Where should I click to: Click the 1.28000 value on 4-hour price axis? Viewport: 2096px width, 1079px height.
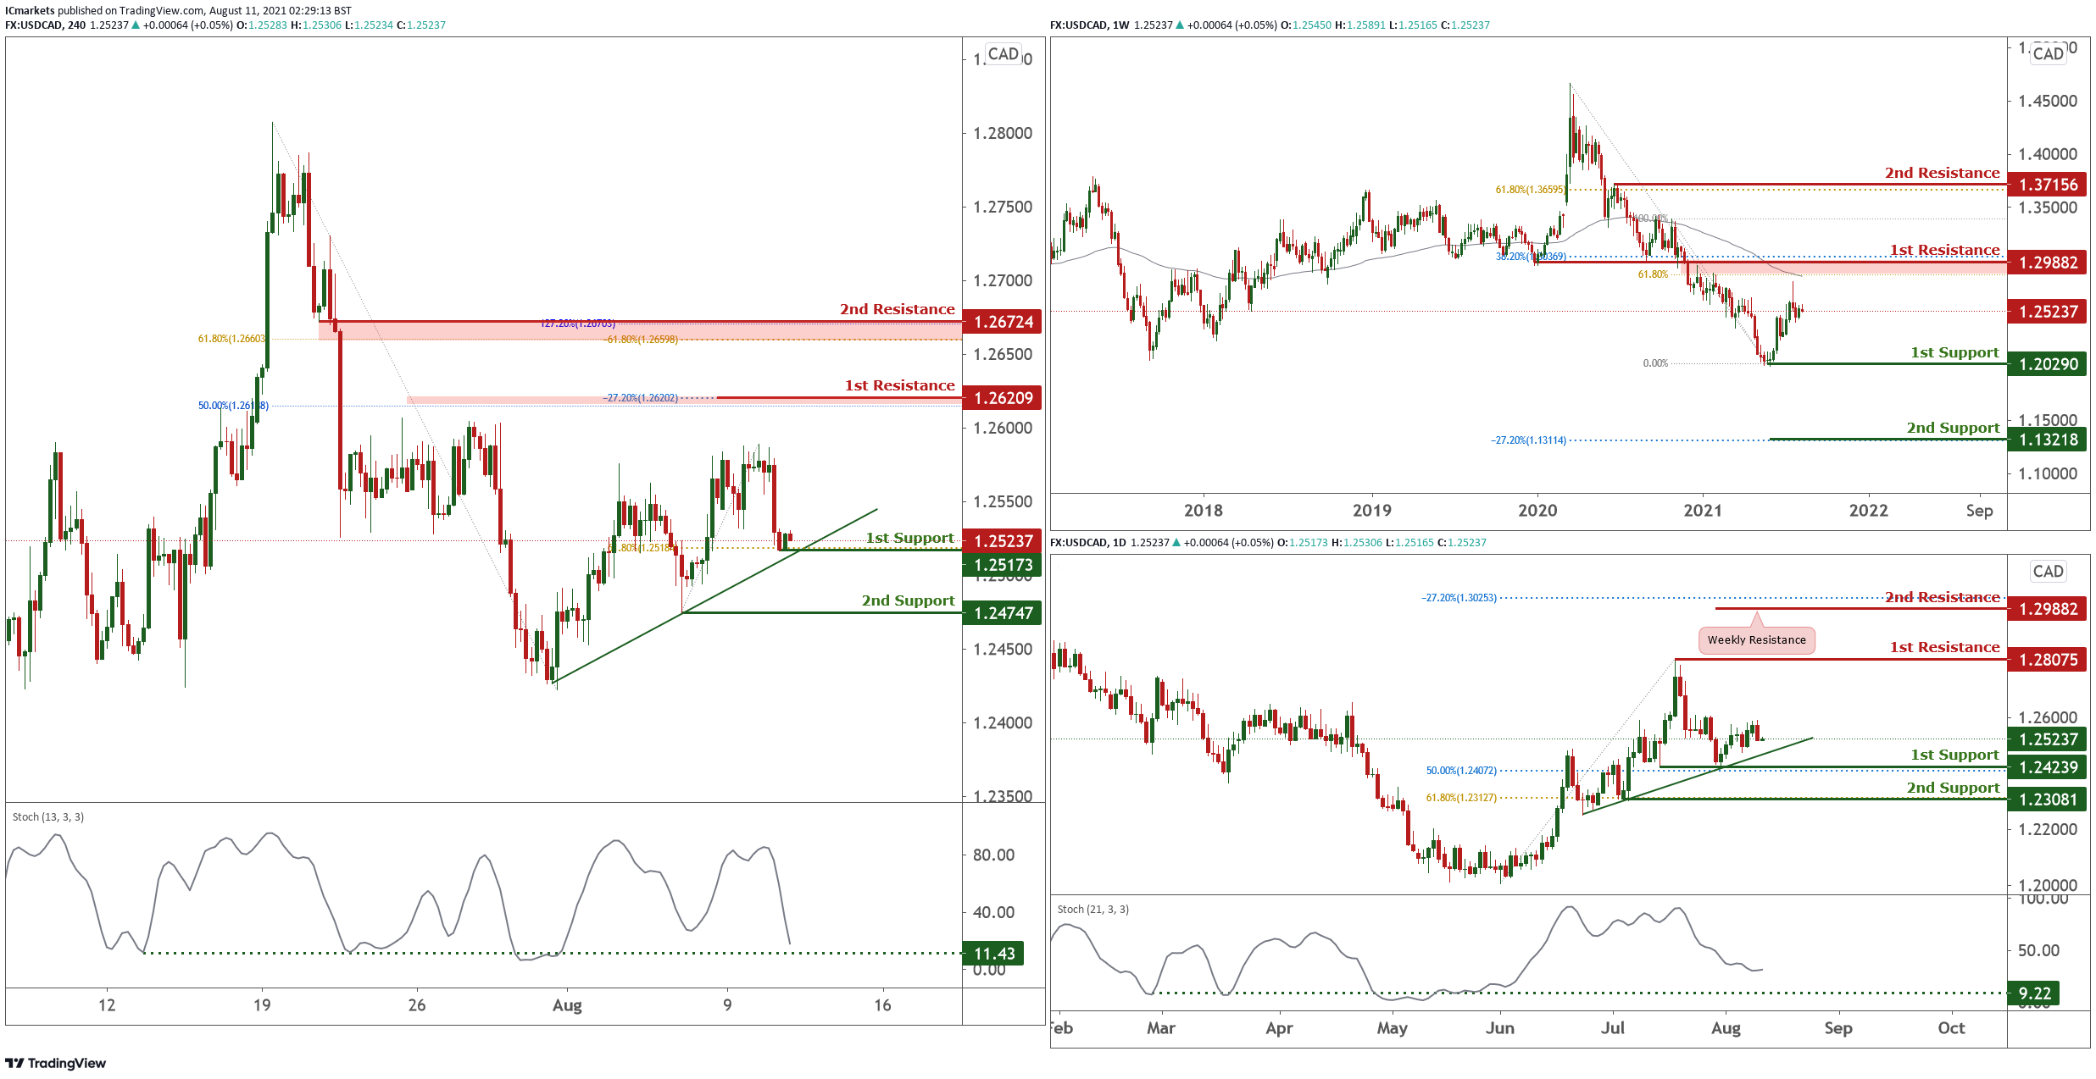tap(1003, 133)
